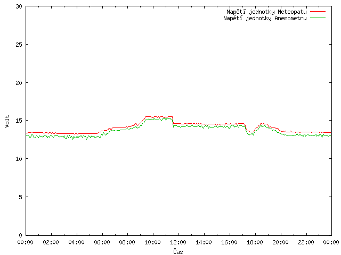
Task: Click the x-axis label 04:00
Action: [76, 242]
